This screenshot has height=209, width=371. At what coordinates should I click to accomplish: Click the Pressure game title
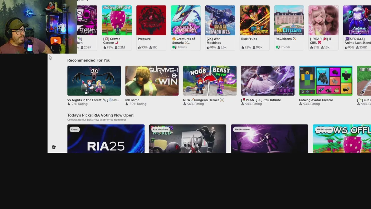pyautogui.click(x=144, y=39)
